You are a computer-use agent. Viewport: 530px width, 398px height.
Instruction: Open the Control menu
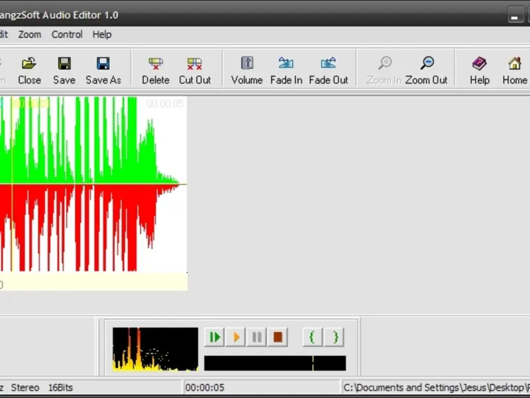(67, 34)
